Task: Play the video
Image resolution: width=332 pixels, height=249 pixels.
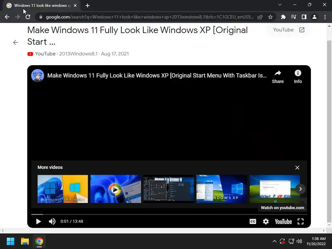Action: 38,221
